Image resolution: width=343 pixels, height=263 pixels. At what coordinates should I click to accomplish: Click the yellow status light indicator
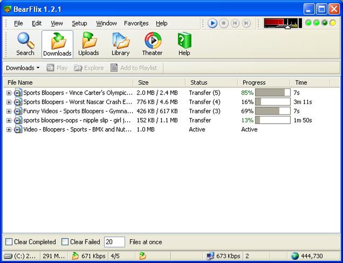pos(333,23)
